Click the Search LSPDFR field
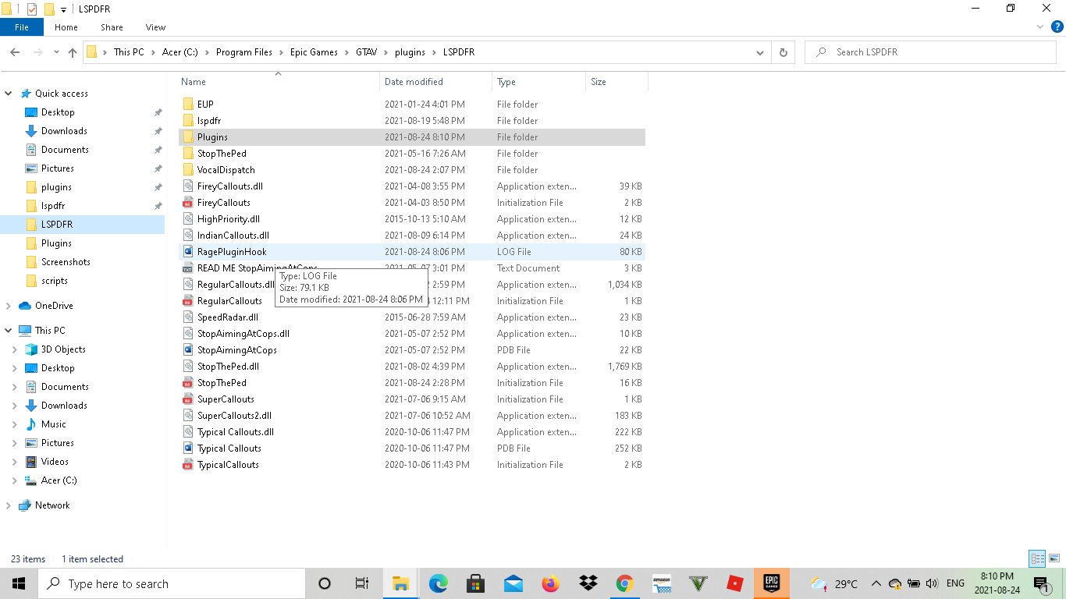Image resolution: width=1066 pixels, height=599 pixels. (x=930, y=52)
